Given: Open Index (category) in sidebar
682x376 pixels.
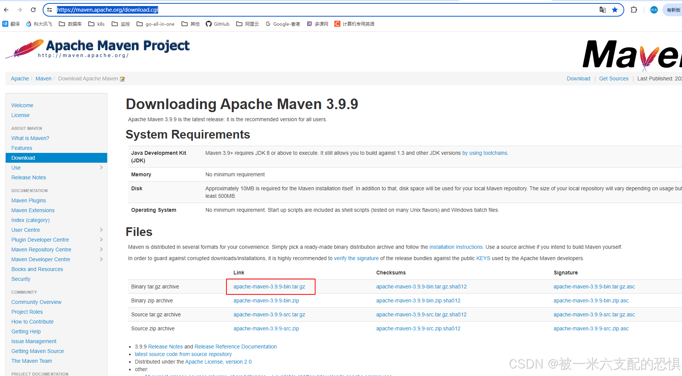Looking at the screenshot, I should click(31, 220).
